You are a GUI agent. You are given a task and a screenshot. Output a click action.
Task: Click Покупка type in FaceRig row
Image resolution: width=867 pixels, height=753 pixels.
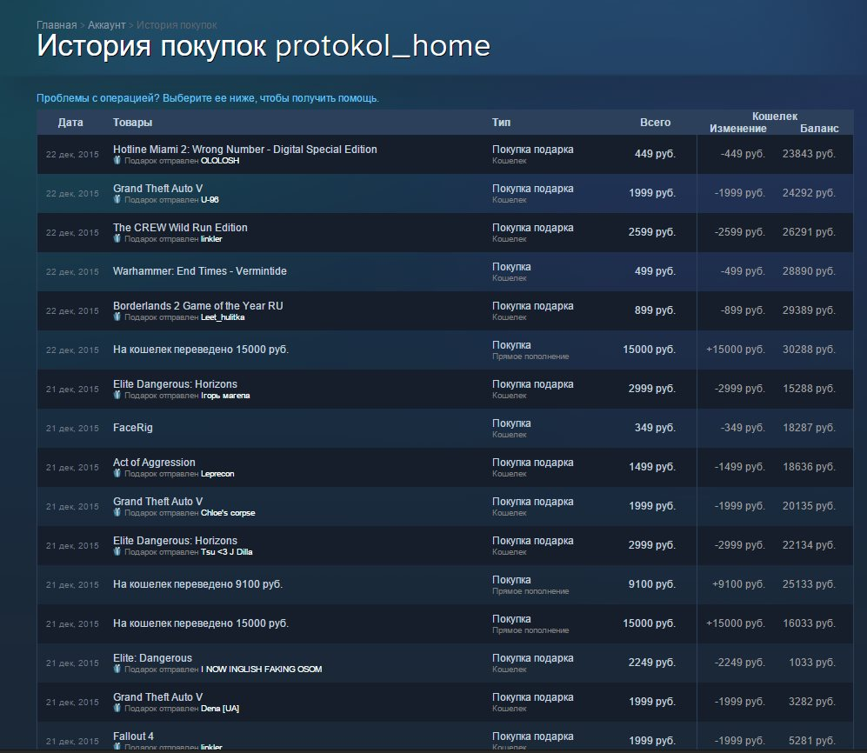coord(511,423)
